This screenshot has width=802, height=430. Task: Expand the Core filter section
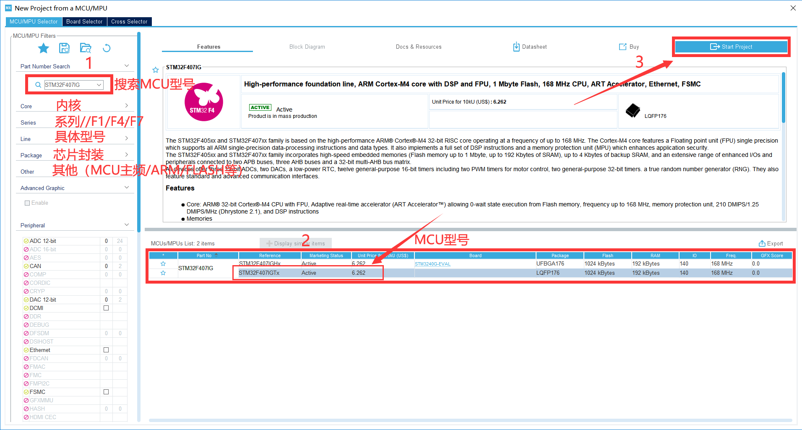coord(126,106)
